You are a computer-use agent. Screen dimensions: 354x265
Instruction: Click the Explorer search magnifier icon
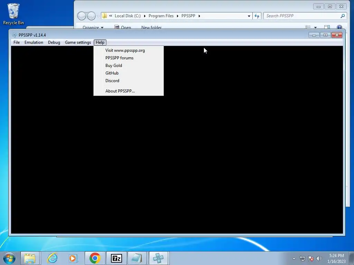click(343, 16)
